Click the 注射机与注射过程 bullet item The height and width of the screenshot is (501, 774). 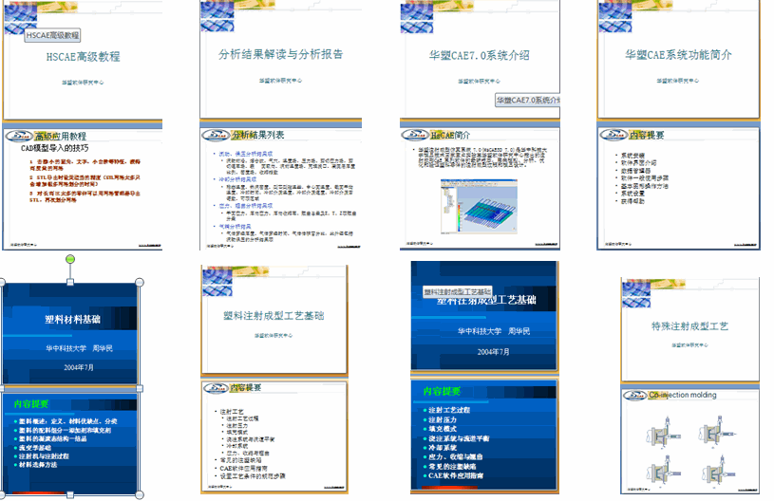coord(44,456)
